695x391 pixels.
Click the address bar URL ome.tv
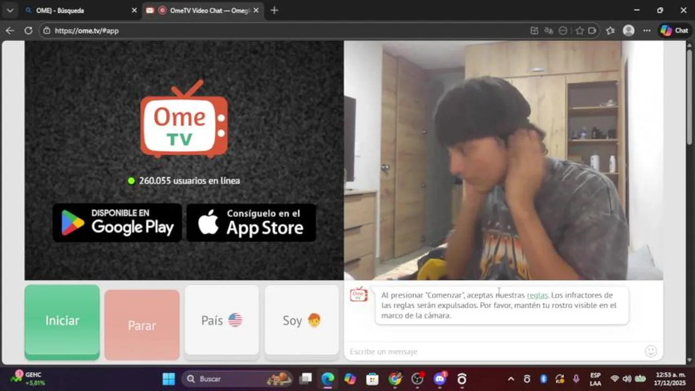[86, 31]
